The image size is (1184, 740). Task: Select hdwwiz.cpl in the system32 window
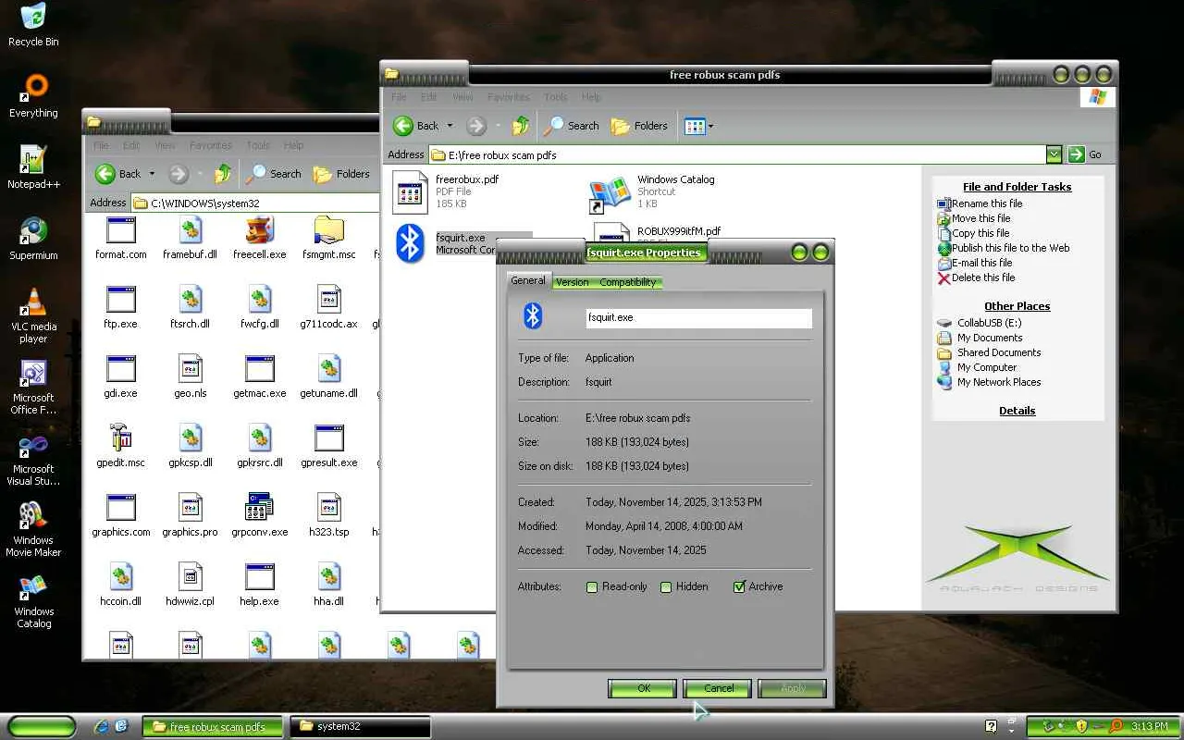pos(191,585)
